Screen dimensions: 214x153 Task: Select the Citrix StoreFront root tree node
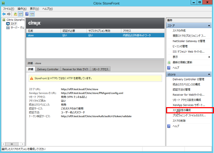(x=14, y=20)
